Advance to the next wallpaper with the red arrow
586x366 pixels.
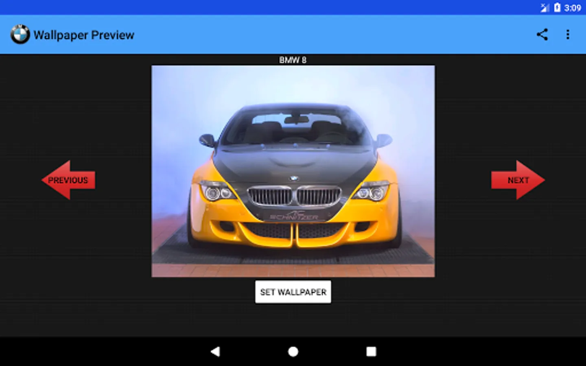click(518, 180)
